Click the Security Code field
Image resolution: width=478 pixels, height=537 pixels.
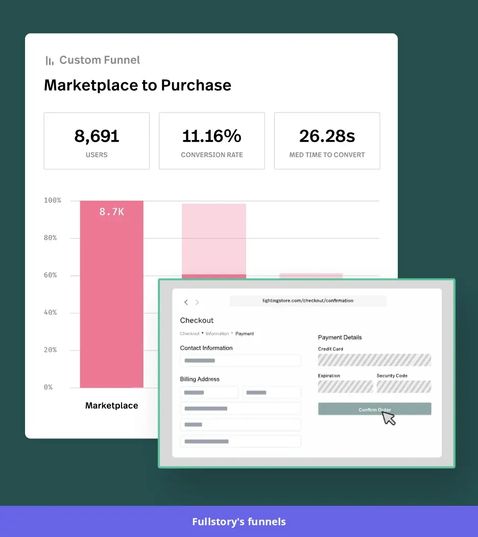point(404,387)
